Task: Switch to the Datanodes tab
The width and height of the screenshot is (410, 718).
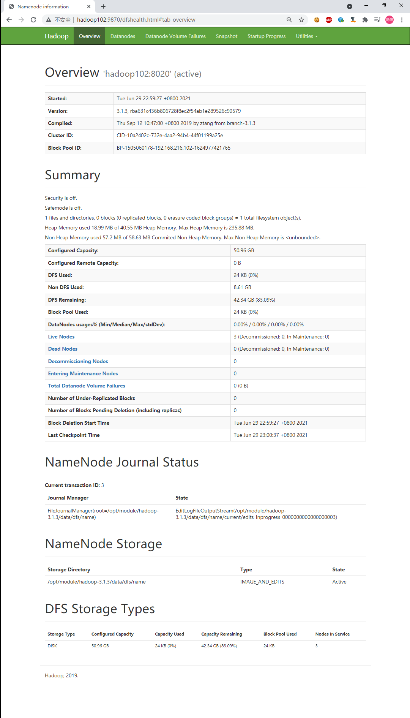Action: pyautogui.click(x=123, y=36)
